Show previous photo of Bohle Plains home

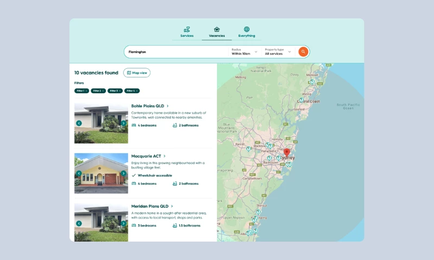click(79, 123)
